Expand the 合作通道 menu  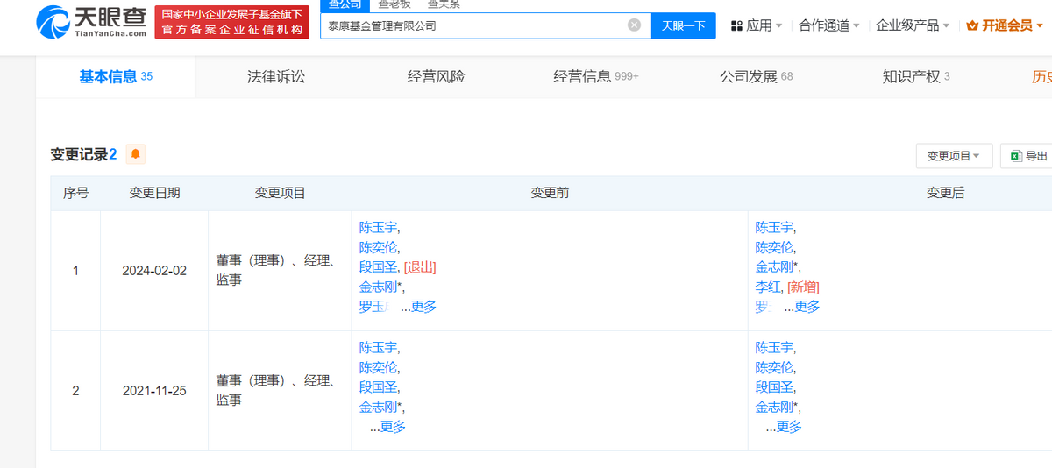[x=829, y=25]
